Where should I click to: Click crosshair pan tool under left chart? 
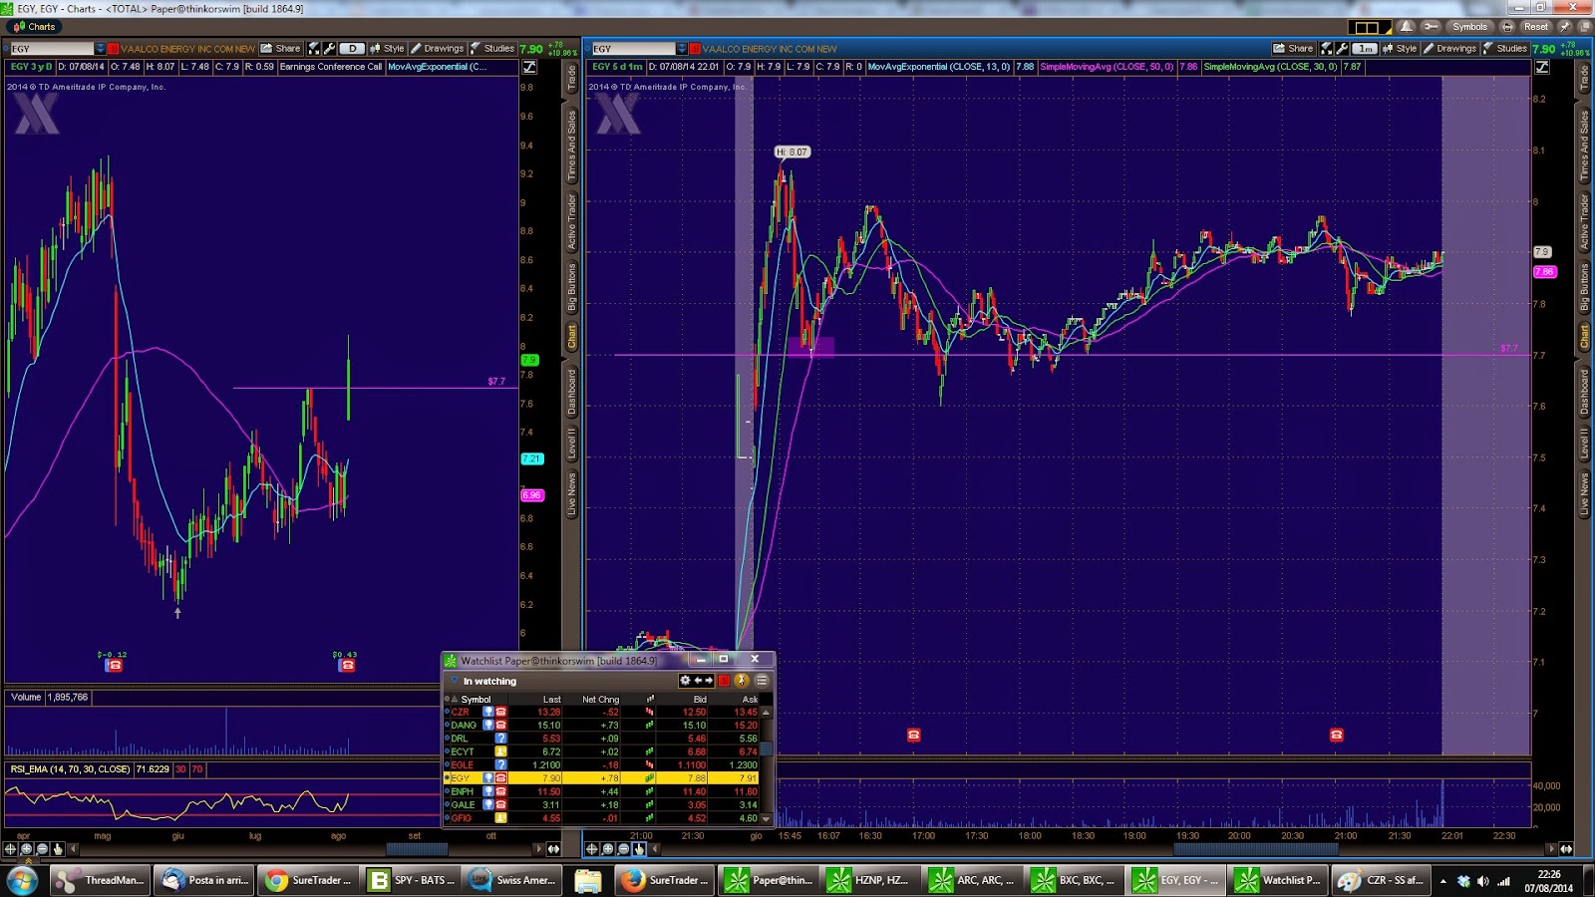11,849
